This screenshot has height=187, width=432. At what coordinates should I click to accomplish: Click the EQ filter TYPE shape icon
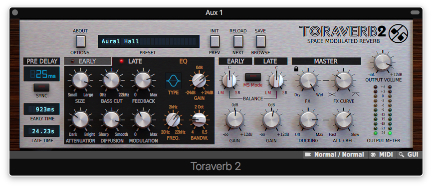tap(173, 81)
